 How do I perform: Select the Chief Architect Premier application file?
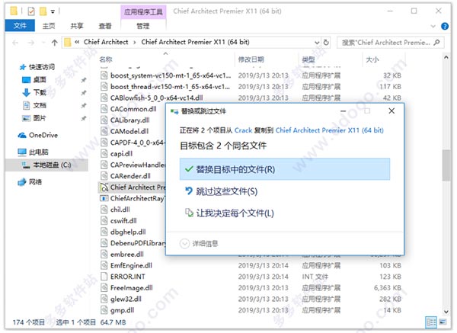(x=133, y=187)
